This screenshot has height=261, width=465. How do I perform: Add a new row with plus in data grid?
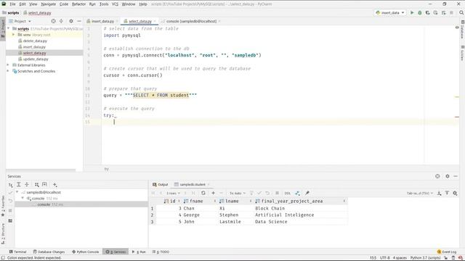pos(213,193)
